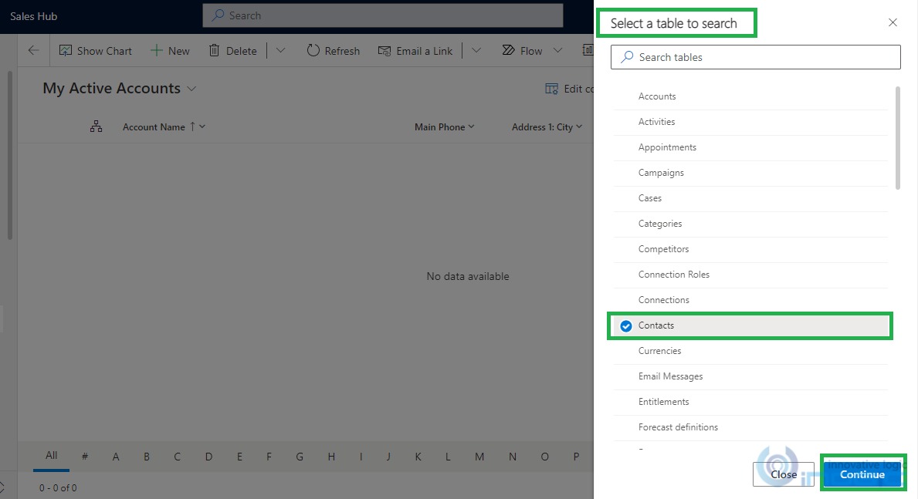Select the Currencies table row
This screenshot has width=918, height=499.
659,351
